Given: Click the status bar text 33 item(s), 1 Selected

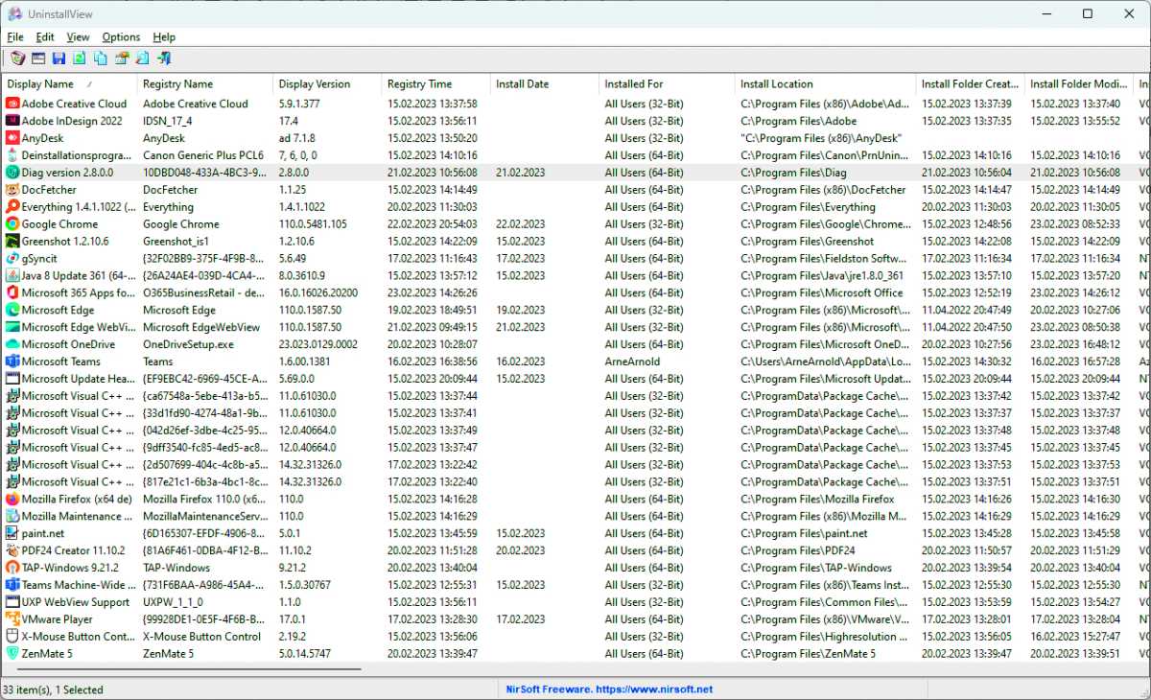Looking at the screenshot, I should pyautogui.click(x=53, y=689).
